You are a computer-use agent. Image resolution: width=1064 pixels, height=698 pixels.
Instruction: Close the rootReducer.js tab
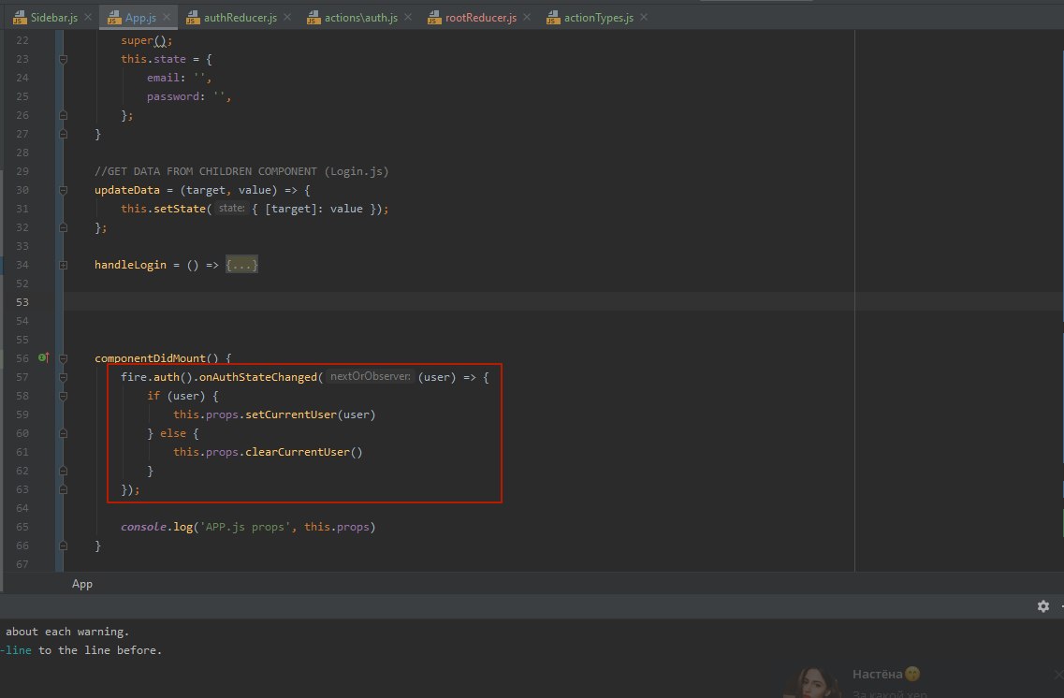click(527, 17)
